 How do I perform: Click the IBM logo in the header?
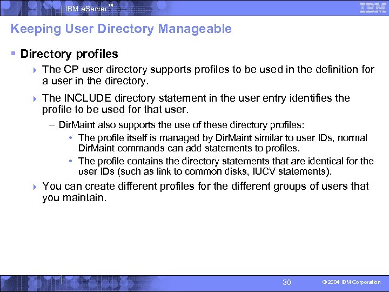(x=373, y=8)
